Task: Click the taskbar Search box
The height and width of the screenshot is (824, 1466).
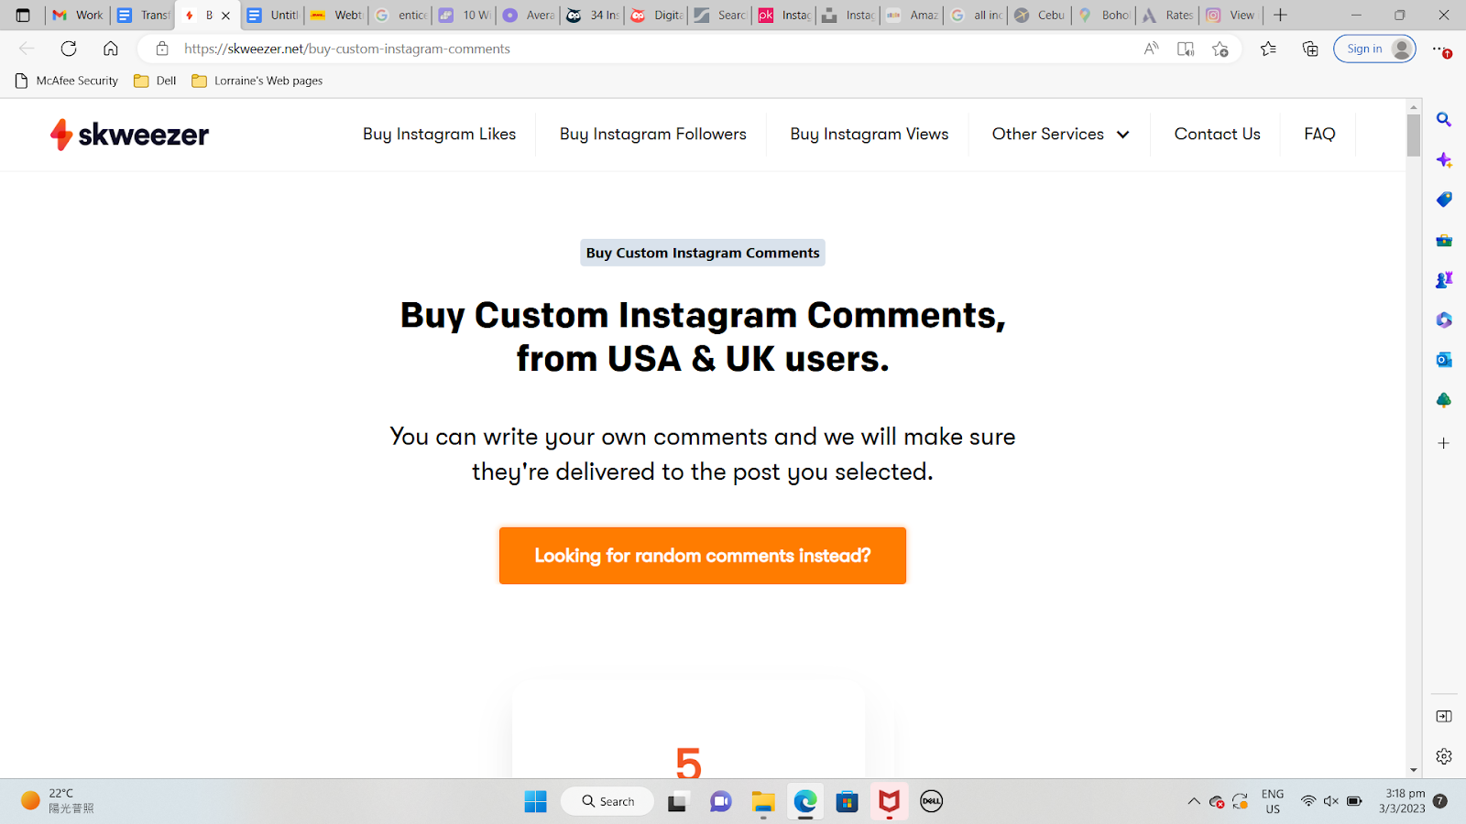Action: pos(607,801)
